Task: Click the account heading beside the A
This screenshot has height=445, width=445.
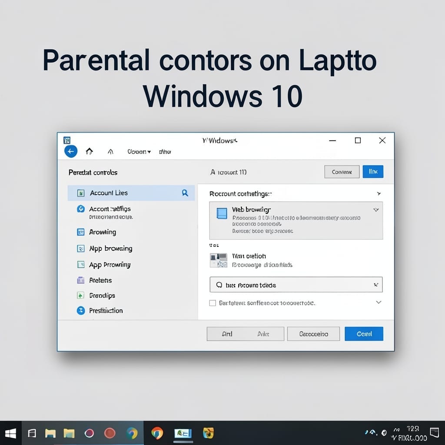Action: [x=232, y=172]
